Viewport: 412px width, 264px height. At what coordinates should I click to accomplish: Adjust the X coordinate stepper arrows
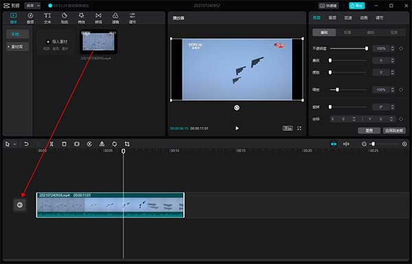pos(354,119)
